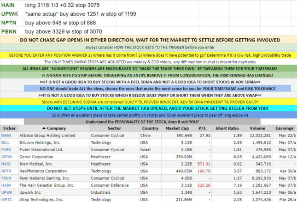Screen dimensions: 297x202
Task: Open the NPTN ticker link in table
Action: tap(6, 171)
